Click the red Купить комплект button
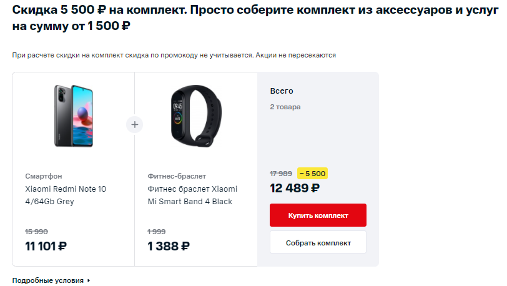 tap(318, 215)
